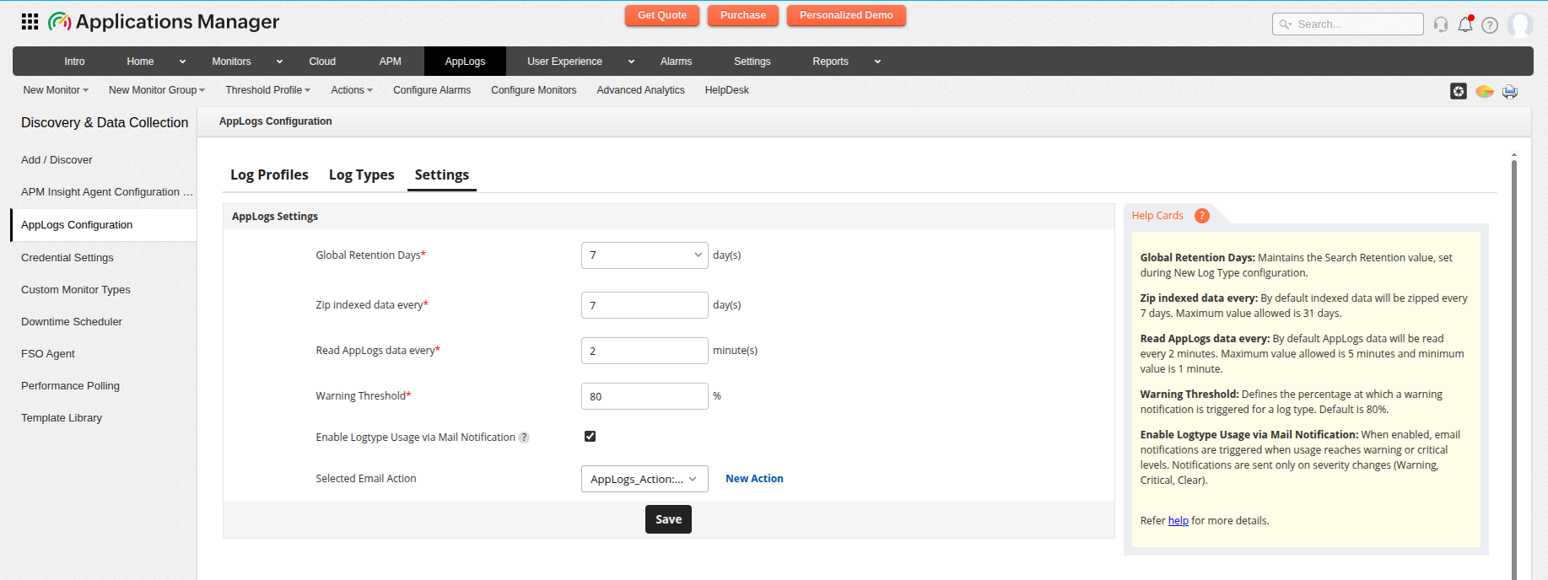Click the Personalized Demo button
This screenshot has height=580, width=1548.
tap(846, 15)
